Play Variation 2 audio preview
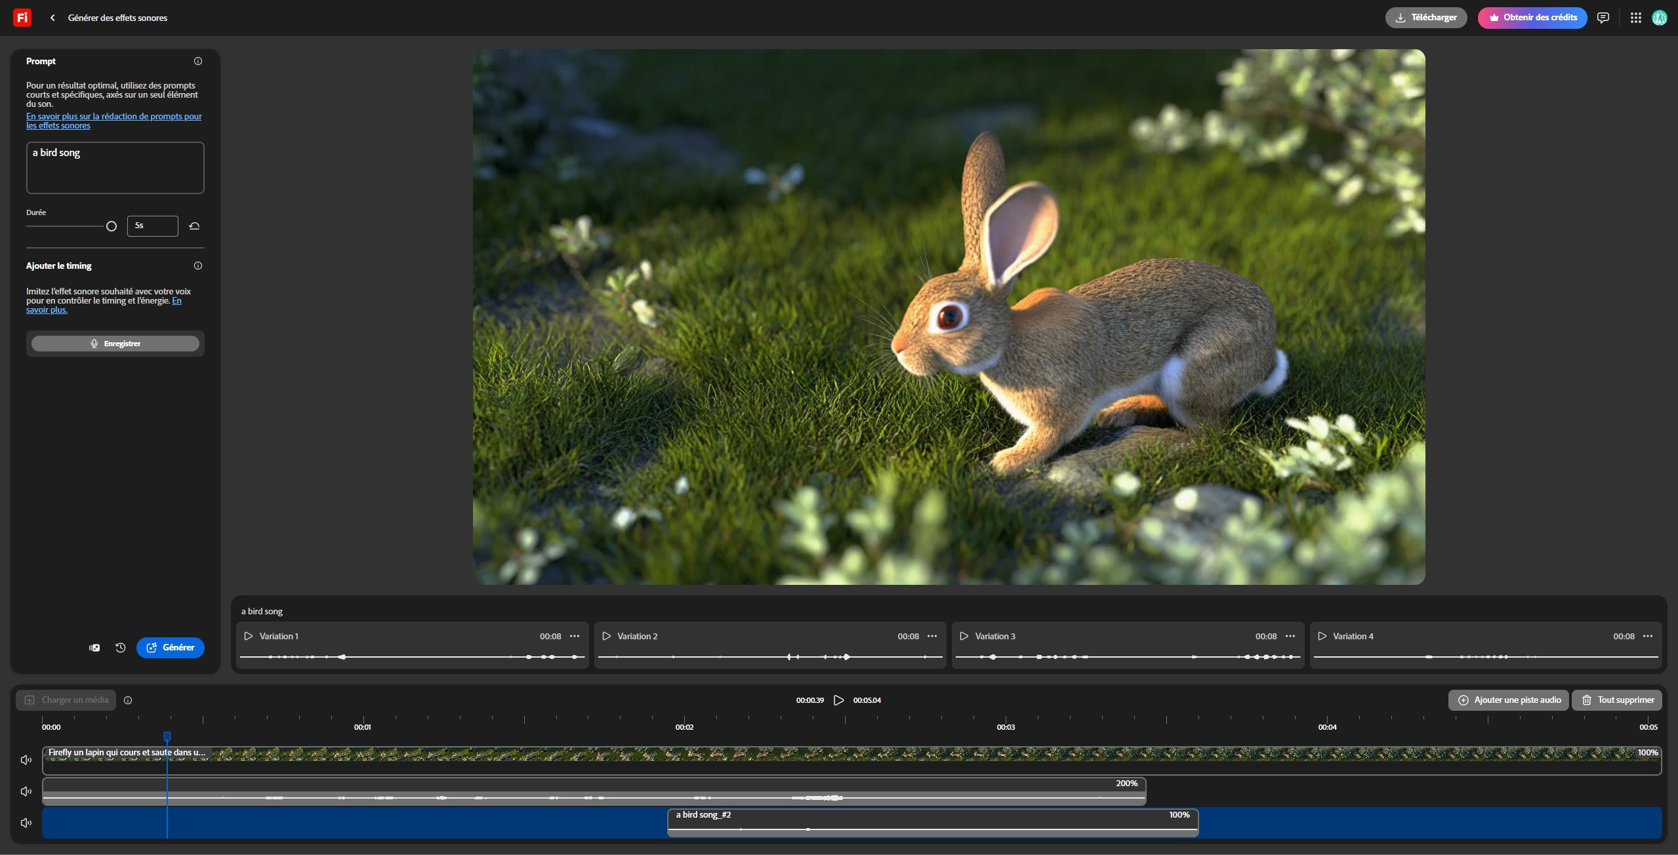 click(x=607, y=636)
